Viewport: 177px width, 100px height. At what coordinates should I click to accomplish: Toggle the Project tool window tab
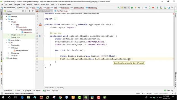click(x=1, y=15)
